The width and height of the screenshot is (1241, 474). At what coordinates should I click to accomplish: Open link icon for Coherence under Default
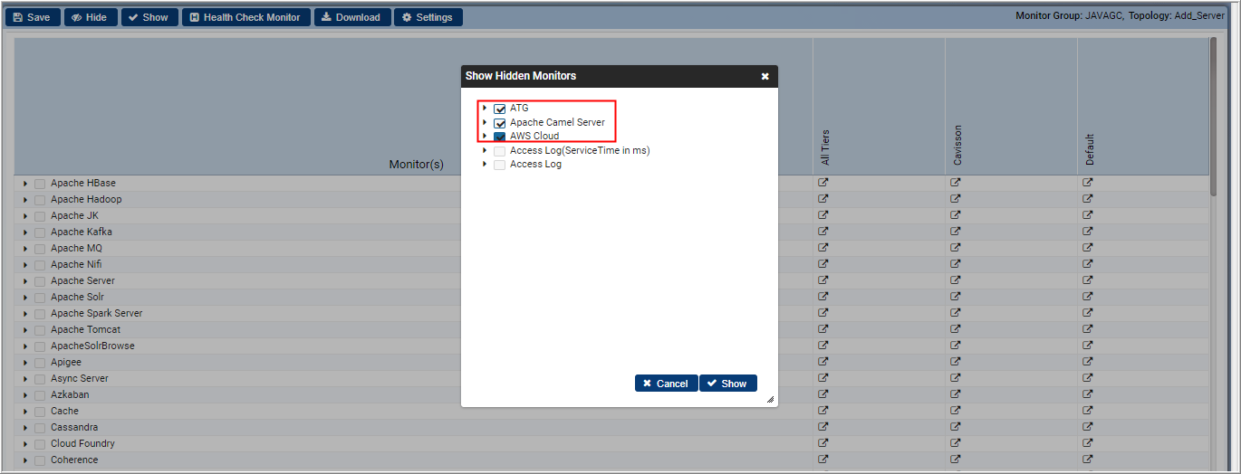[1088, 460]
